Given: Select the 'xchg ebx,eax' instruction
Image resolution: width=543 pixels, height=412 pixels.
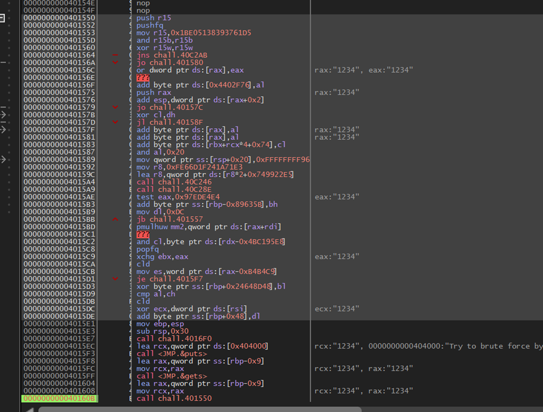Looking at the screenshot, I should pos(162,257).
